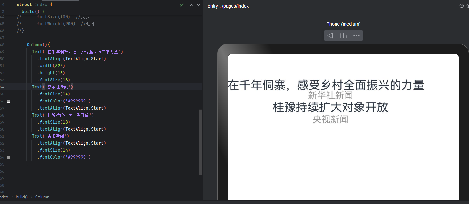Select build() in the breadcrumb bar
The height and width of the screenshot is (204, 469).
point(21,197)
